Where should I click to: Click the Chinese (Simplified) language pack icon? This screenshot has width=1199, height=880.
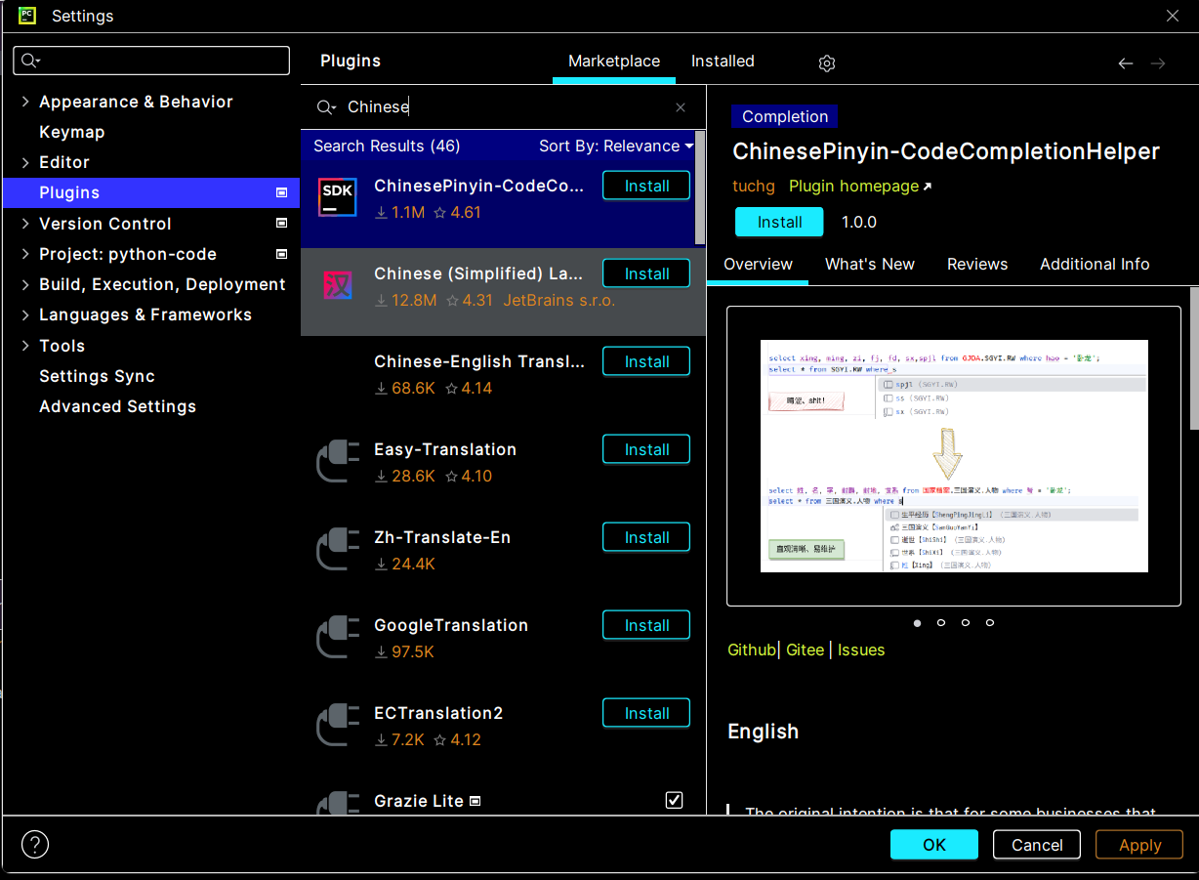tap(338, 285)
